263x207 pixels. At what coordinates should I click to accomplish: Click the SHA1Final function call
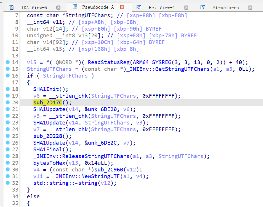click(x=48, y=149)
